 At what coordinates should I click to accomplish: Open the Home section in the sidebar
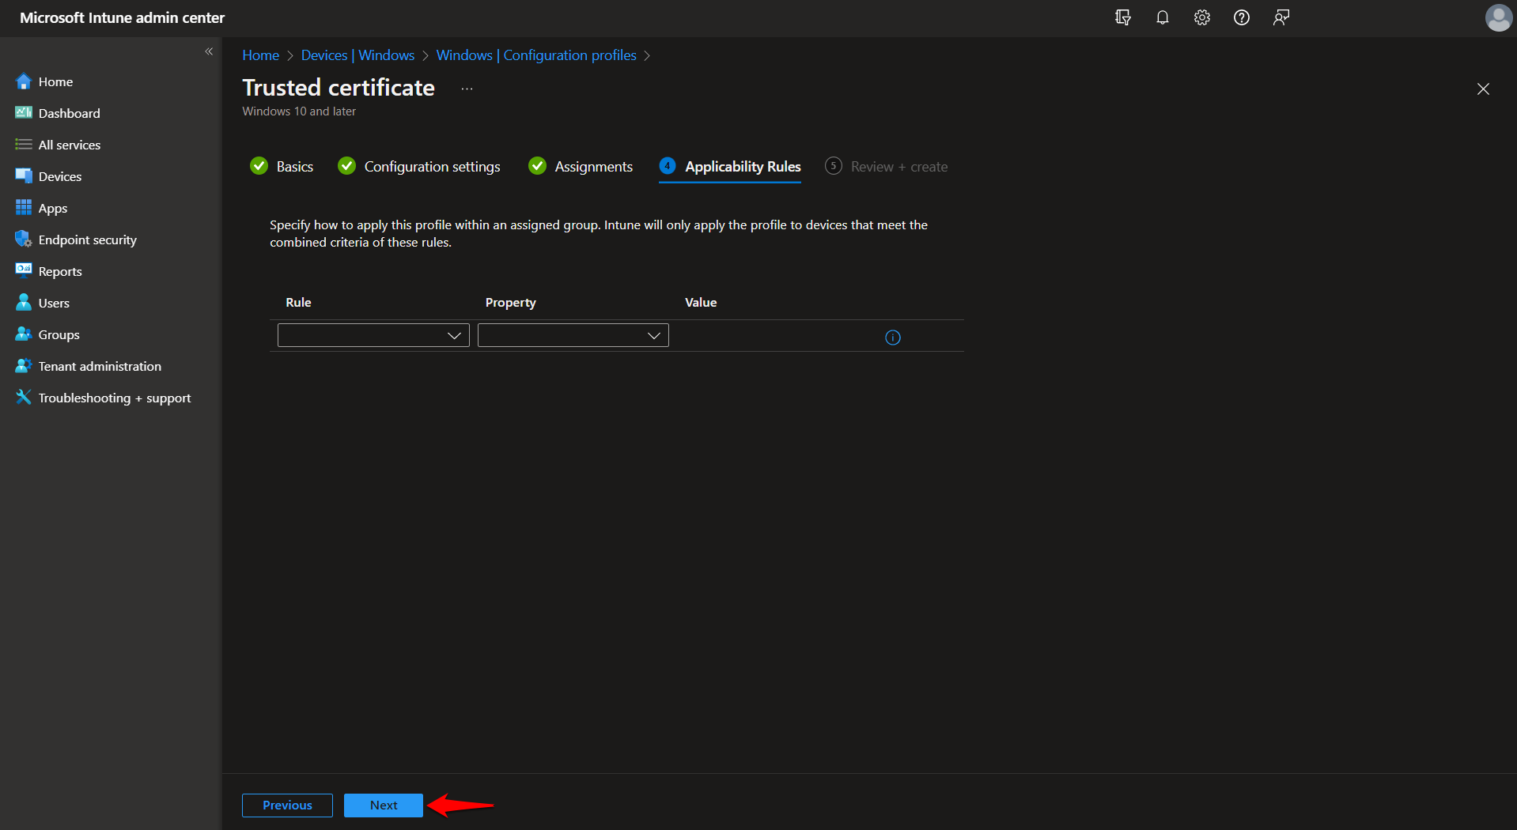pyautogui.click(x=55, y=81)
